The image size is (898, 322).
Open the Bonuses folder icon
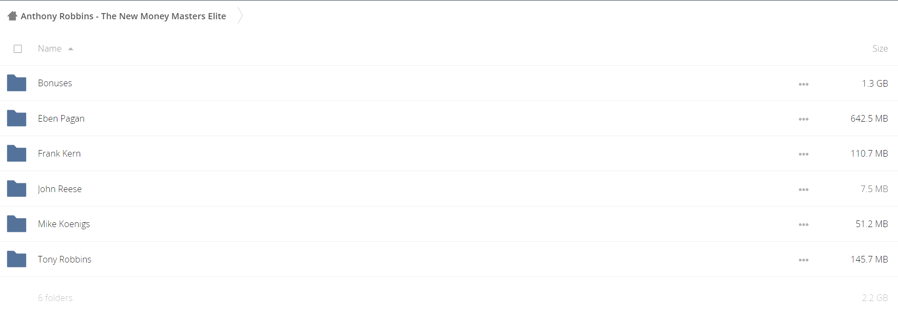pos(17,83)
